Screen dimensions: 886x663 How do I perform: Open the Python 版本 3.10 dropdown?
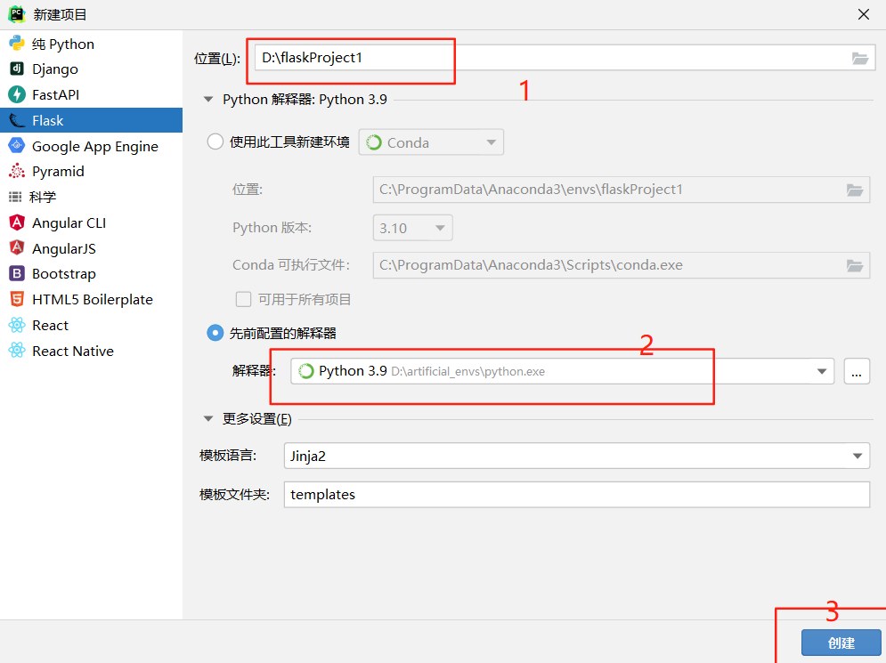pyautogui.click(x=412, y=228)
